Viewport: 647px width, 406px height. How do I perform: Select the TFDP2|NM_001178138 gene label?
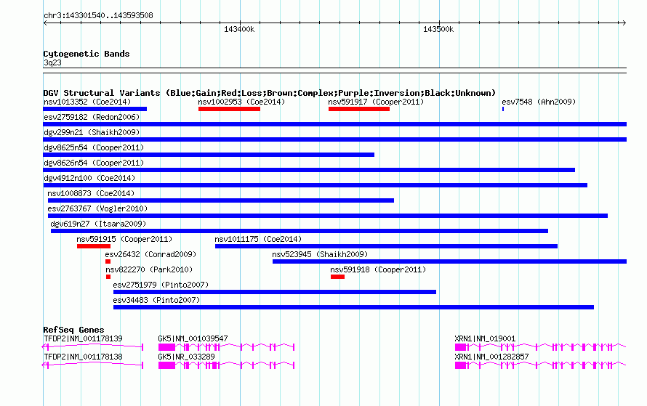click(83, 357)
